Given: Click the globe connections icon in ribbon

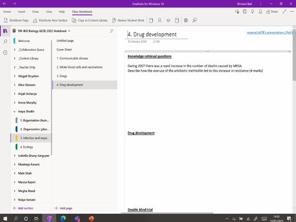Looking at the screenshot, I should [186, 20].
